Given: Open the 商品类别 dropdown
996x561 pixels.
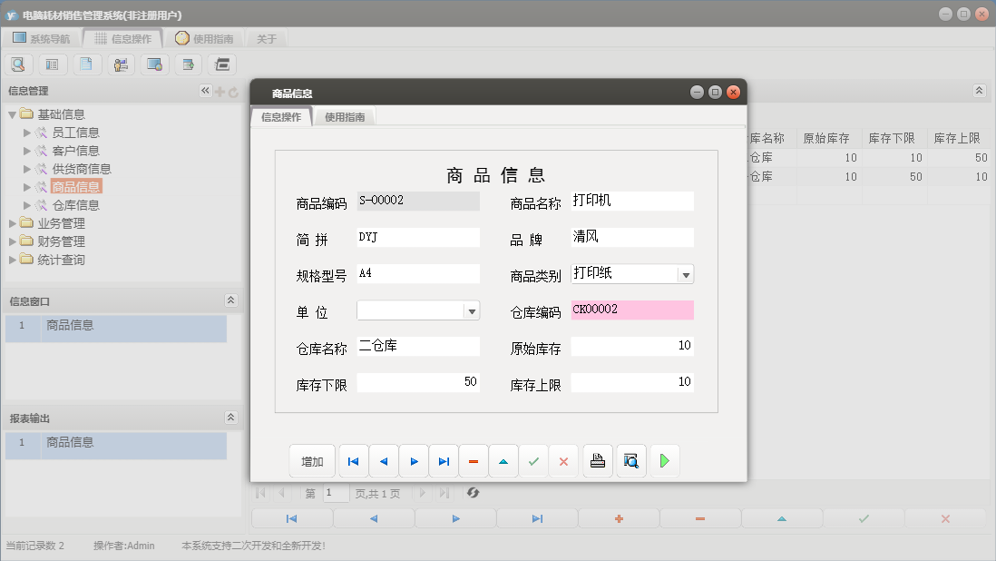Looking at the screenshot, I should click(x=687, y=273).
